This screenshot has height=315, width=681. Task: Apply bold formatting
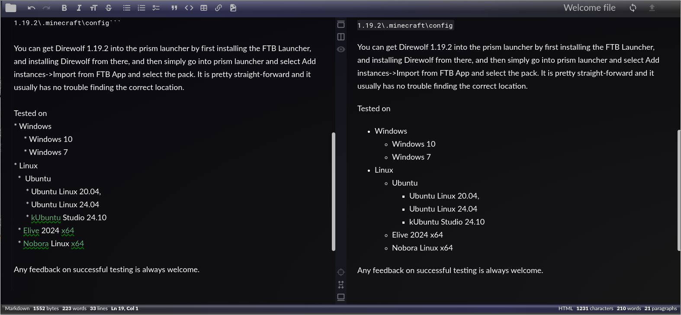tap(64, 8)
